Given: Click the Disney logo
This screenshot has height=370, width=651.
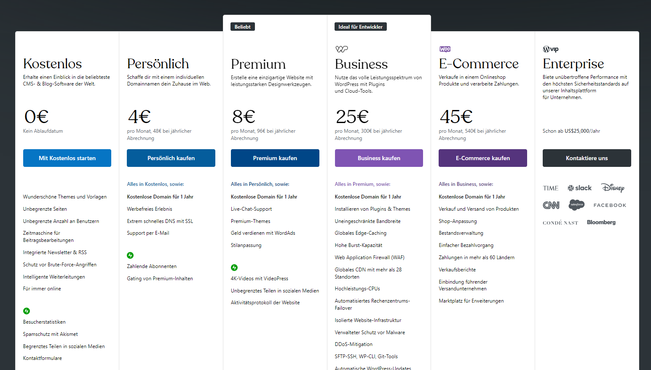Looking at the screenshot, I should [x=613, y=188].
